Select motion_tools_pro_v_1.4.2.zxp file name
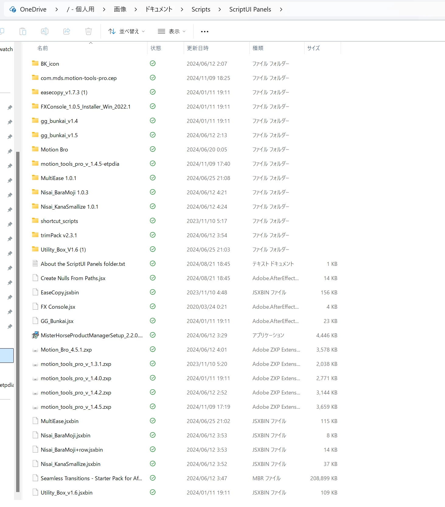This screenshot has width=445, height=507. pyautogui.click(x=76, y=393)
